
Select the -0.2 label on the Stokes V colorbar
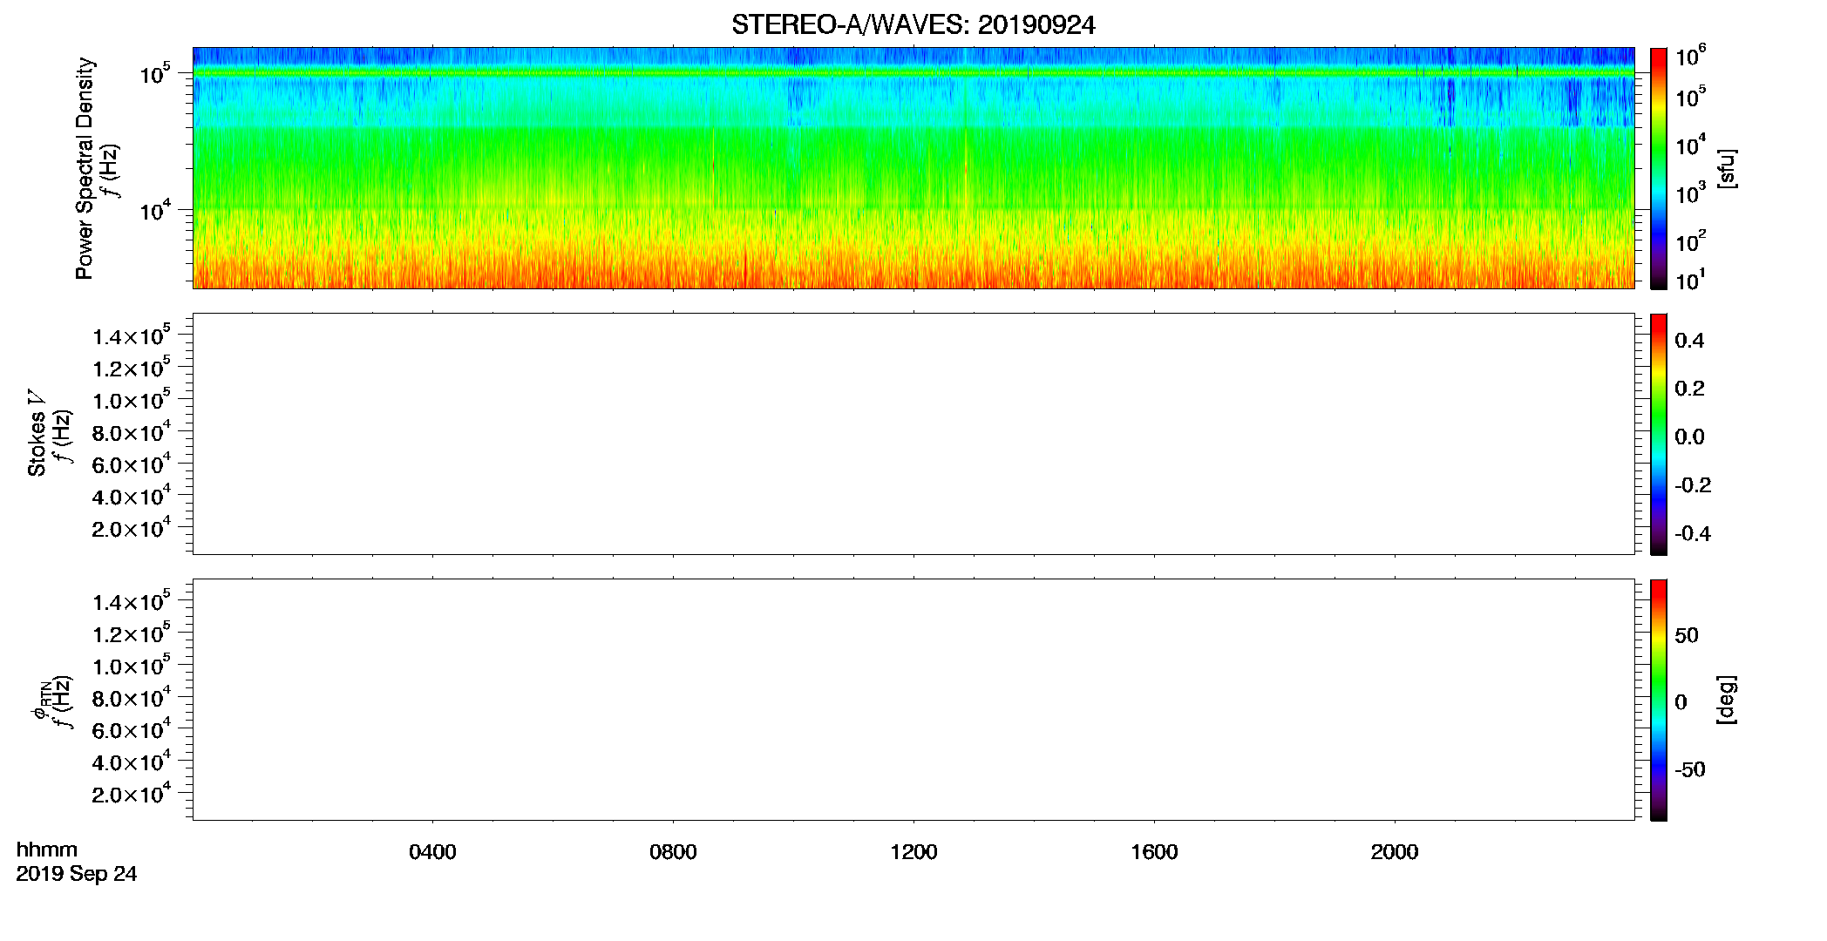(1692, 485)
